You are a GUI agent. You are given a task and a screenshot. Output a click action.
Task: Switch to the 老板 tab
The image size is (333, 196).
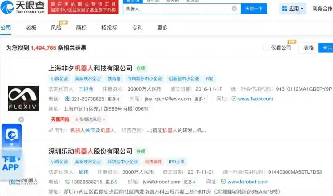pos(31,28)
